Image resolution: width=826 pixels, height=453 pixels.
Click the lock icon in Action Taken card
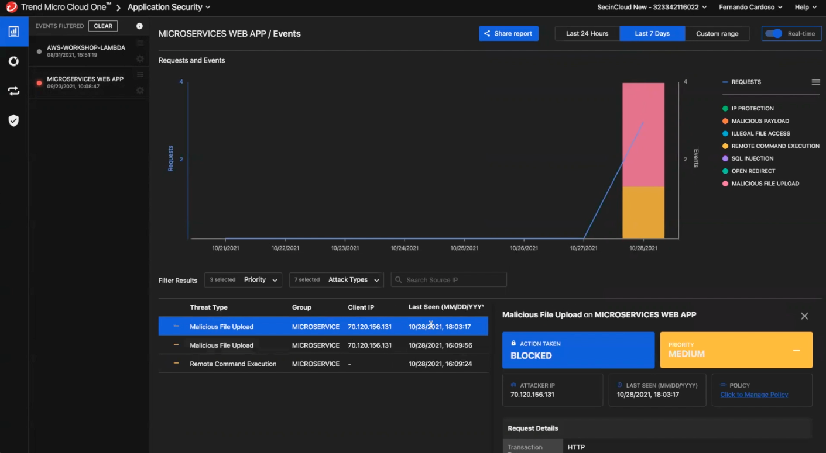point(513,344)
